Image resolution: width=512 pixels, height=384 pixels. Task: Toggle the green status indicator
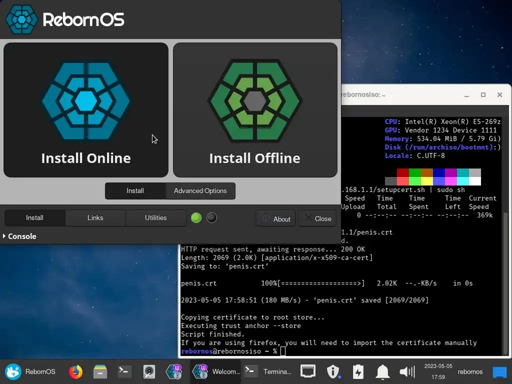point(196,218)
